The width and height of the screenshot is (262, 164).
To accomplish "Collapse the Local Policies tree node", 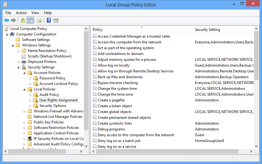I will point(24,89).
